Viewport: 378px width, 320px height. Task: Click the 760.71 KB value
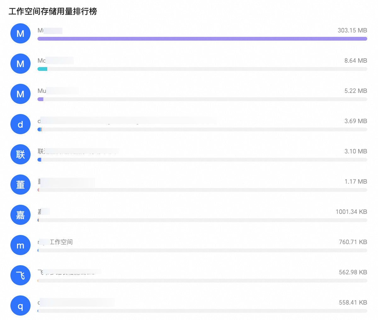353,242
